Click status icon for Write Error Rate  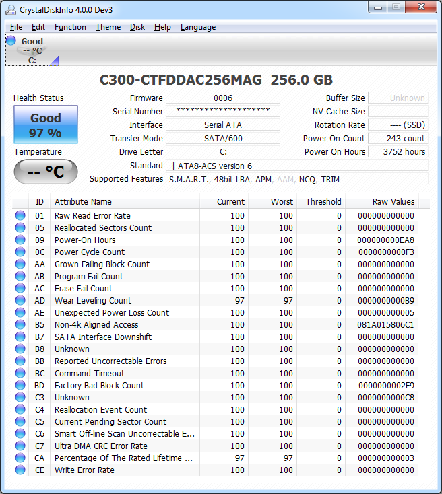tap(20, 470)
